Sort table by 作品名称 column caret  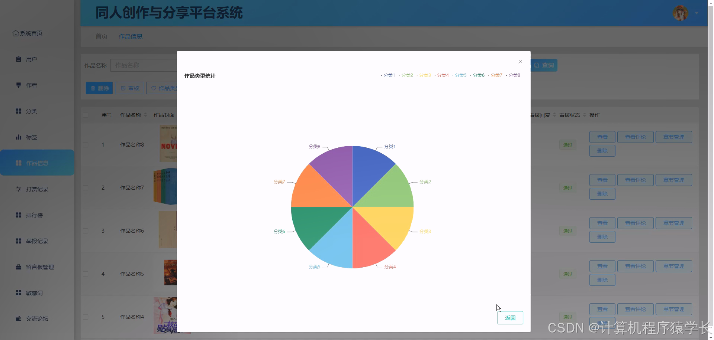(146, 115)
